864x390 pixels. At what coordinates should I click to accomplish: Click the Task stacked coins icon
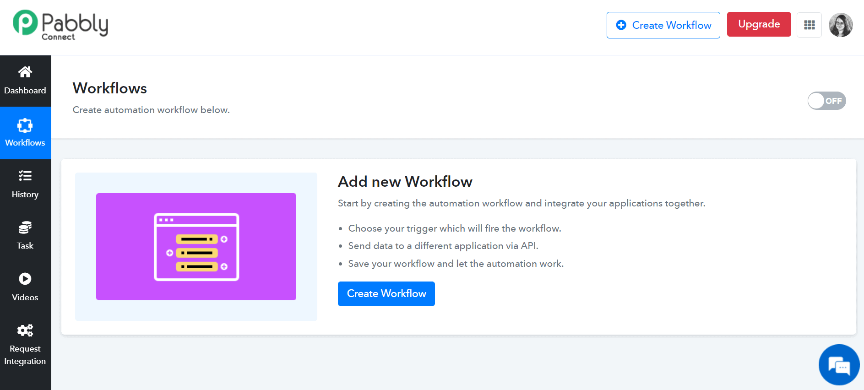(25, 227)
